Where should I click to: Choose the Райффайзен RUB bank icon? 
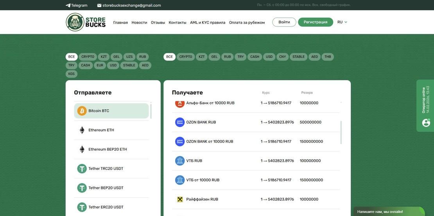click(179, 199)
